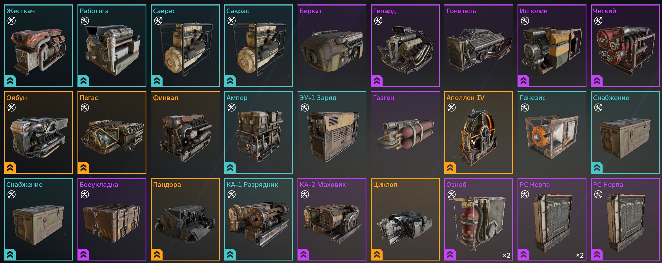Click the Четкий engine title
Viewport: 662px width, 263px height.
pos(604,11)
